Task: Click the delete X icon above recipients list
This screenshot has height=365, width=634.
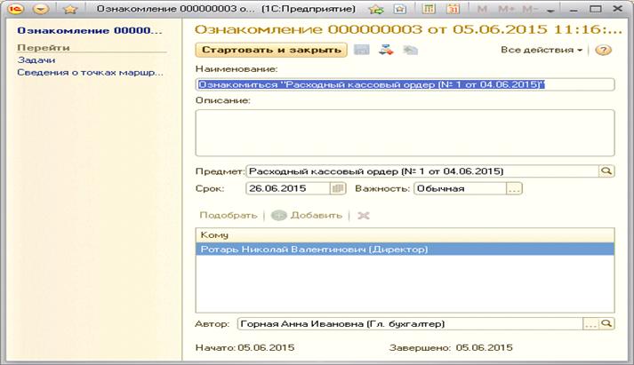Action: tap(363, 215)
